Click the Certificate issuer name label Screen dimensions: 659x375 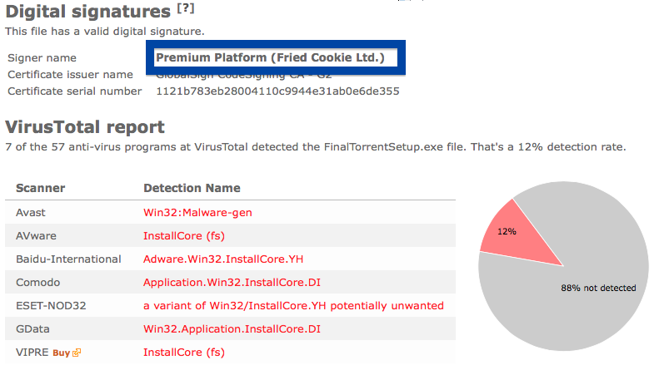[70, 75]
